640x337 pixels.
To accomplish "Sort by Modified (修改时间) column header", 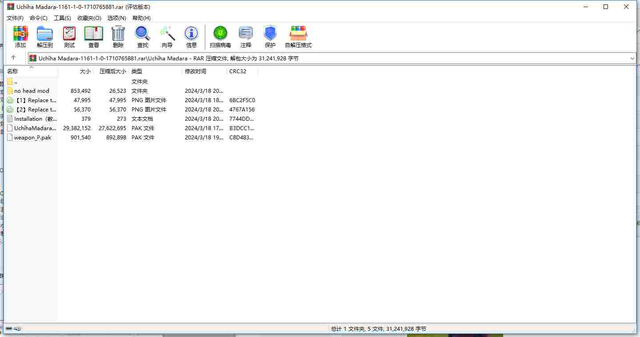I will (x=204, y=71).
